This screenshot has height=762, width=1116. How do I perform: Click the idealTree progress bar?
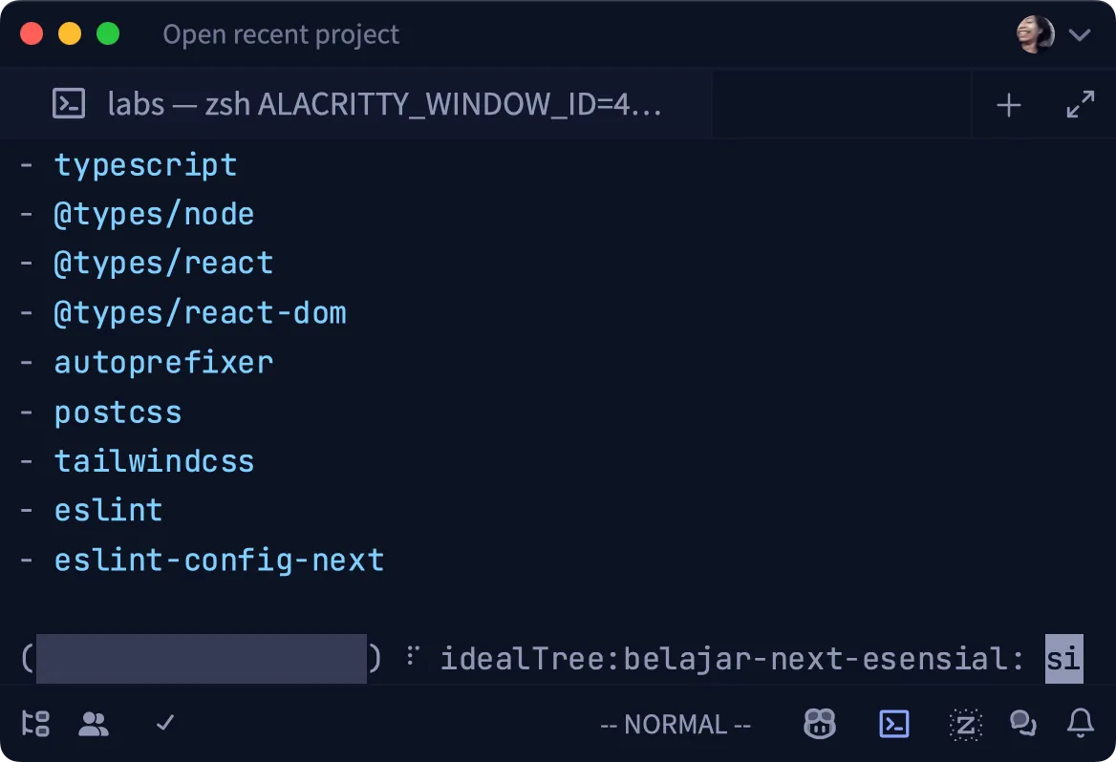point(201,659)
